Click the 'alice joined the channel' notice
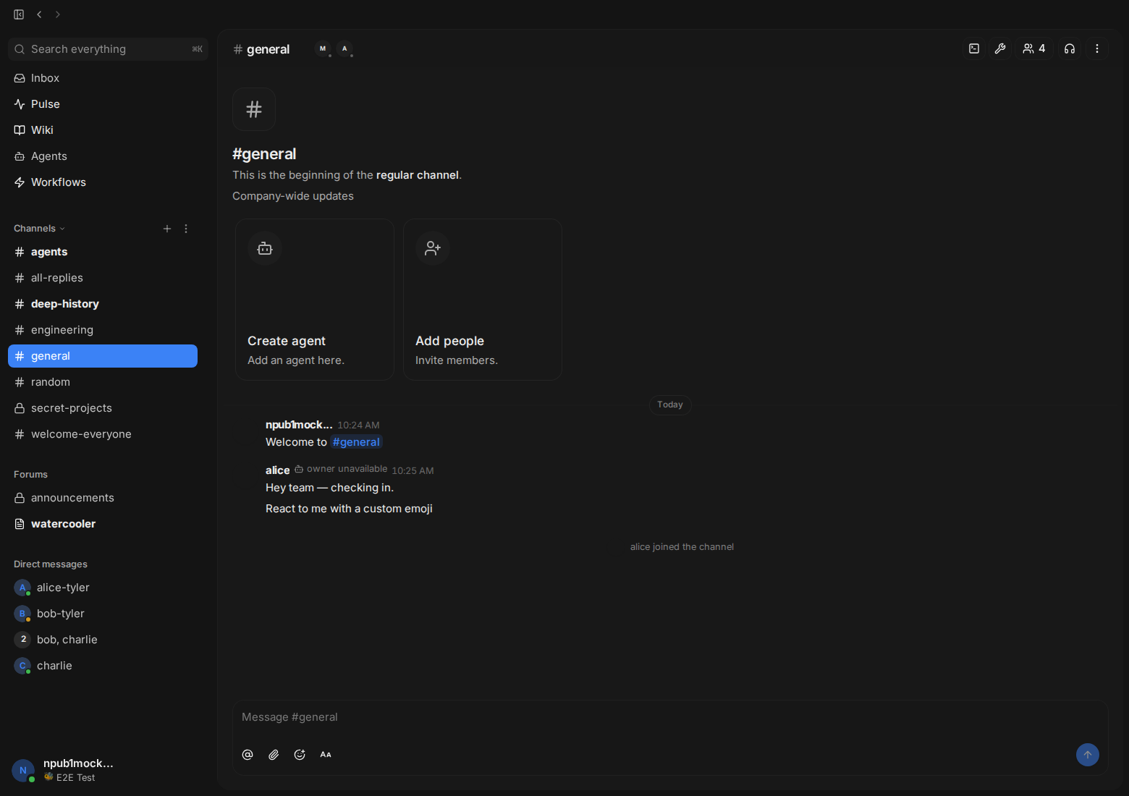Viewport: 1129px width, 796px height. (682, 547)
